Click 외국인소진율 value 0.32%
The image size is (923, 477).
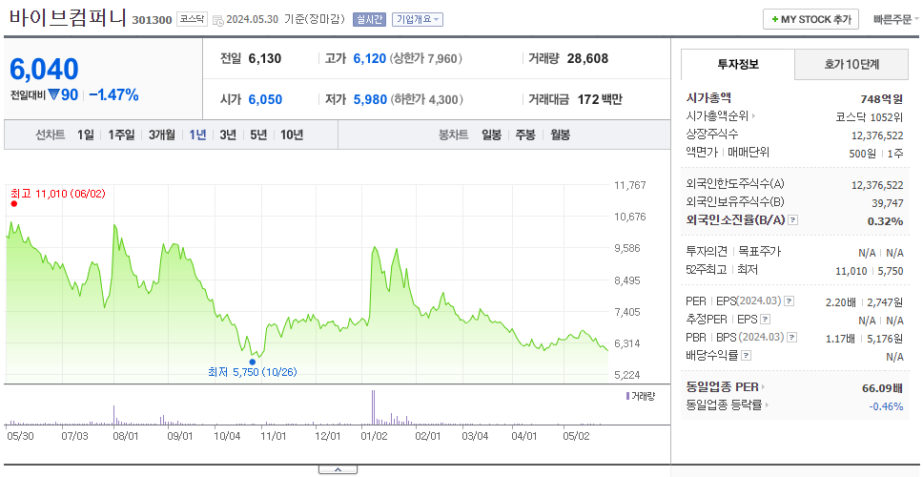[885, 221]
